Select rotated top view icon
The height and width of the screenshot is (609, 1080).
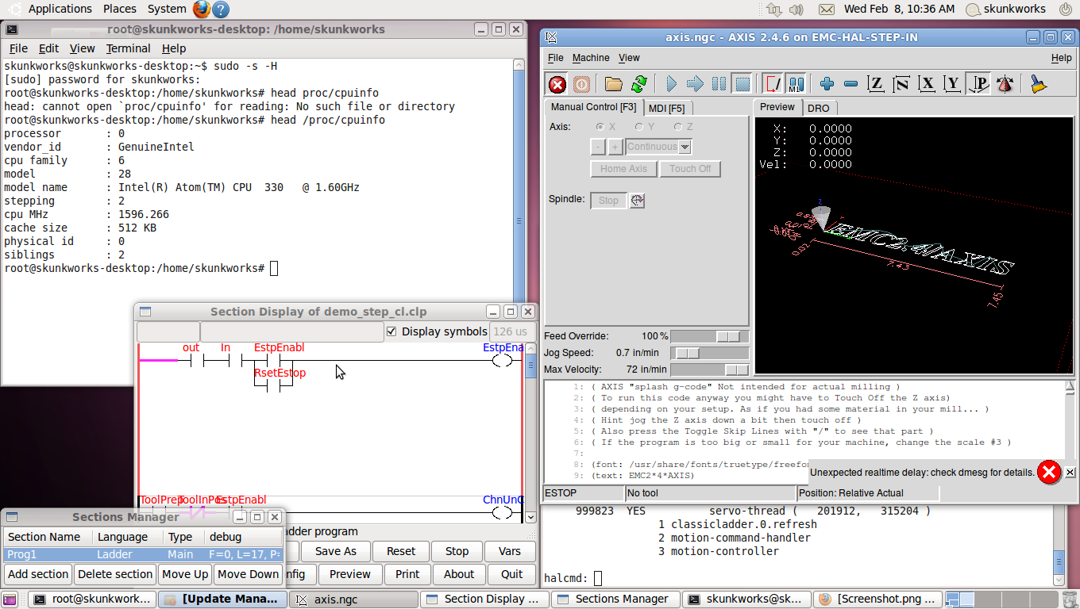tap(901, 84)
